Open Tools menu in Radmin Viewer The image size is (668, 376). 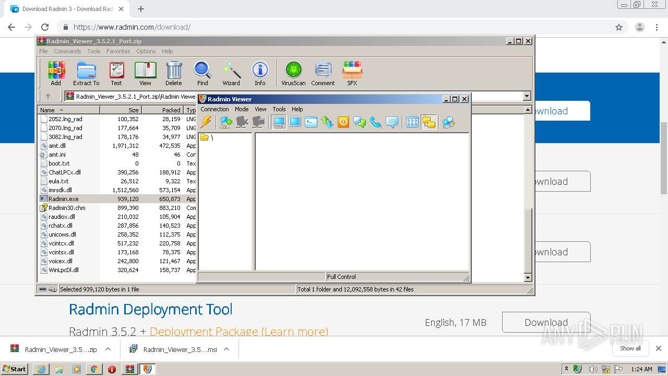point(279,109)
